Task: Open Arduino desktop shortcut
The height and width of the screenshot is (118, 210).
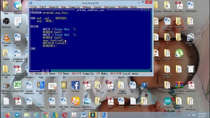Action: 168,102
